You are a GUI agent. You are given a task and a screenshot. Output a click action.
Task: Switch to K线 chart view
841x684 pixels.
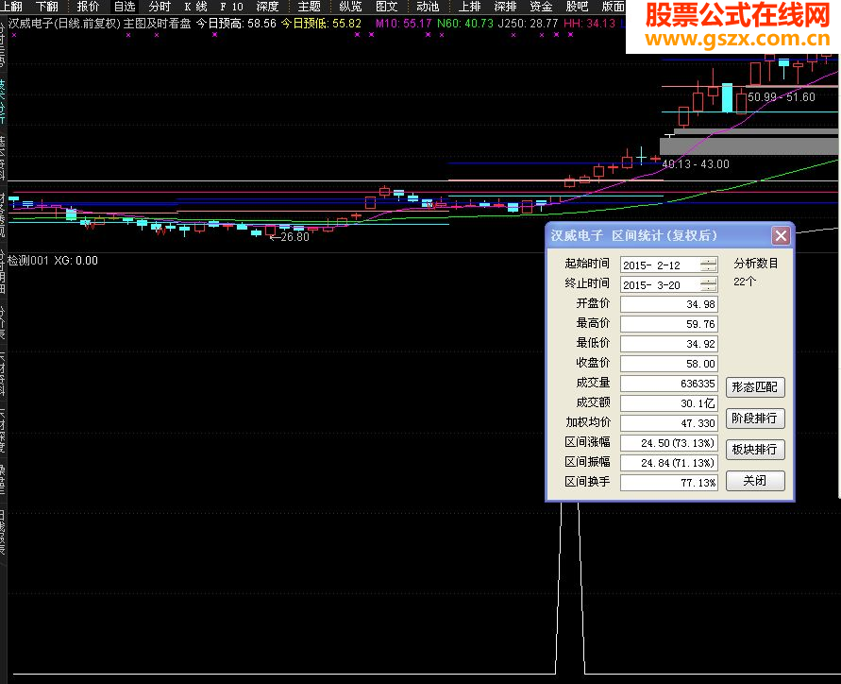pyautogui.click(x=195, y=7)
